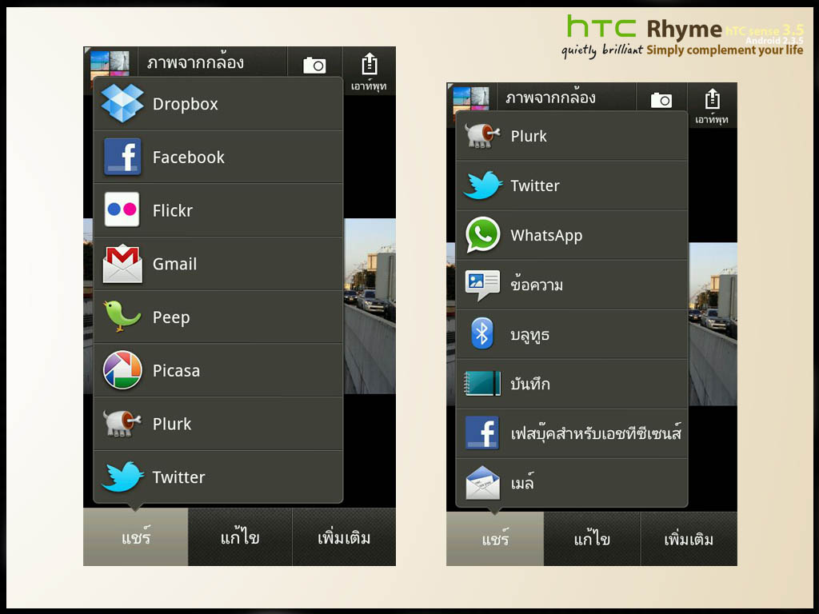819x614 pixels.
Task: Tap ภาพจากกล้อง title on right phone
Action: pyautogui.click(x=550, y=97)
